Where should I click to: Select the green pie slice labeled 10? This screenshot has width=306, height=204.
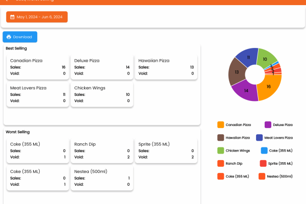pyautogui.click(x=265, y=59)
